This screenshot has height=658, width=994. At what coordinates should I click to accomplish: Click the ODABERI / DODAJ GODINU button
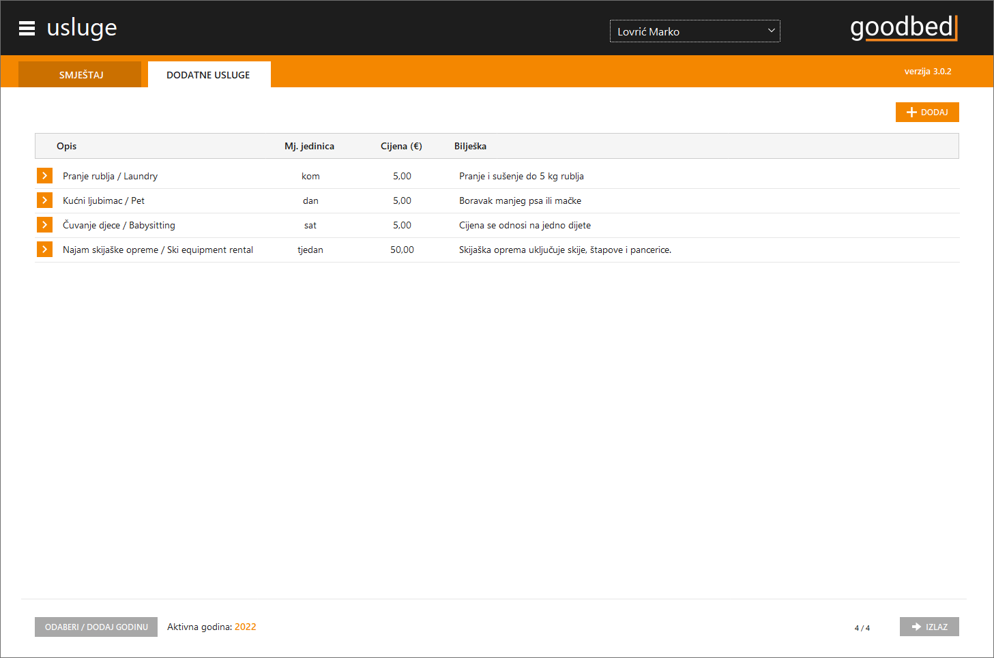point(96,627)
